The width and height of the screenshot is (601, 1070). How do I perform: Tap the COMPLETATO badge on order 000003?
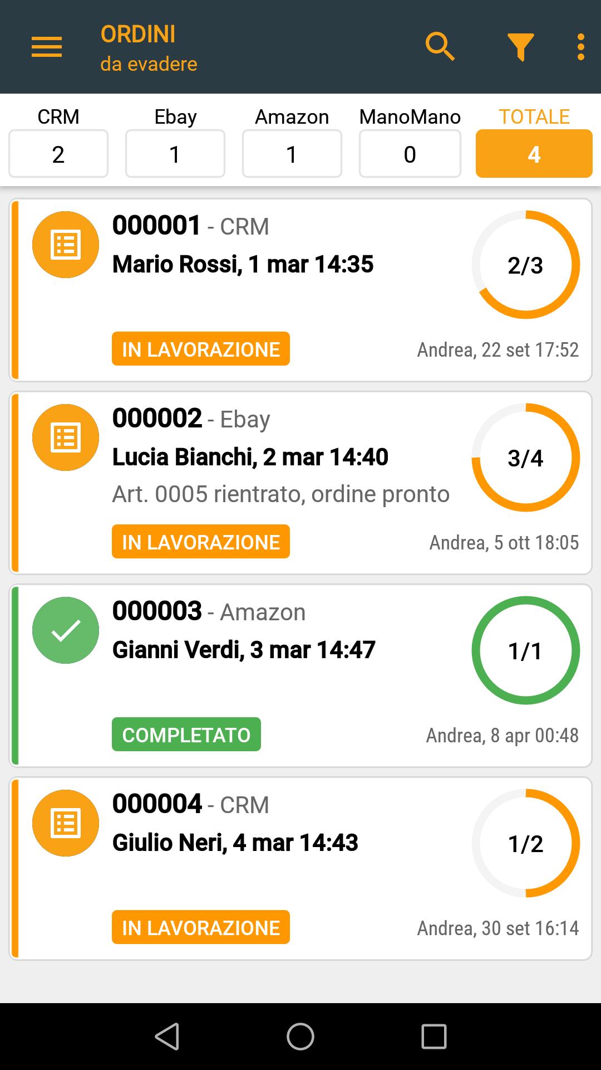(x=186, y=735)
